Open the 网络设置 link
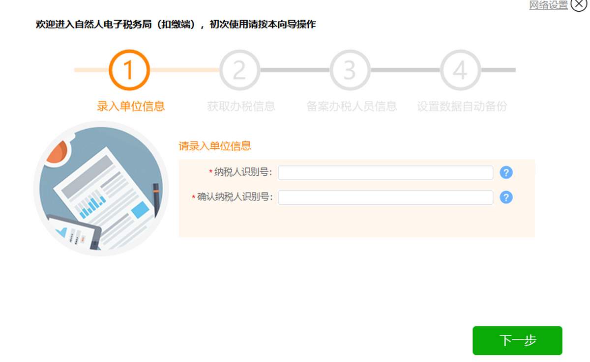Screen dimensions: 590x362 (x=548, y=5)
